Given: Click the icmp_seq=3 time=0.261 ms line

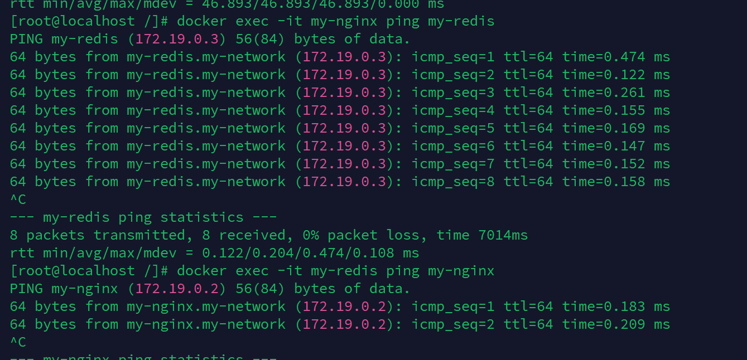Looking at the screenshot, I should click(x=340, y=93).
